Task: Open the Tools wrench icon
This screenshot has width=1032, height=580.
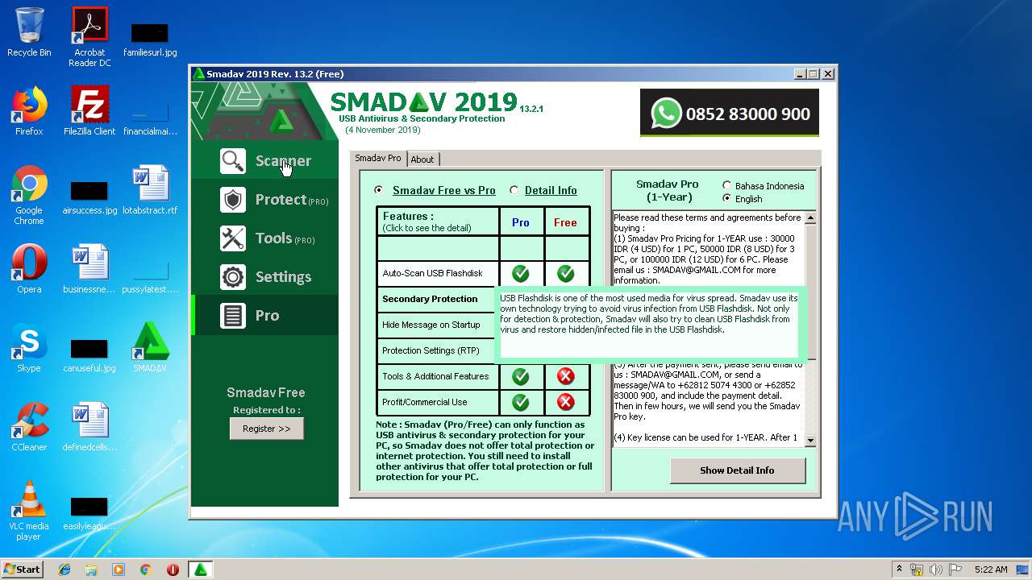Action: point(233,238)
